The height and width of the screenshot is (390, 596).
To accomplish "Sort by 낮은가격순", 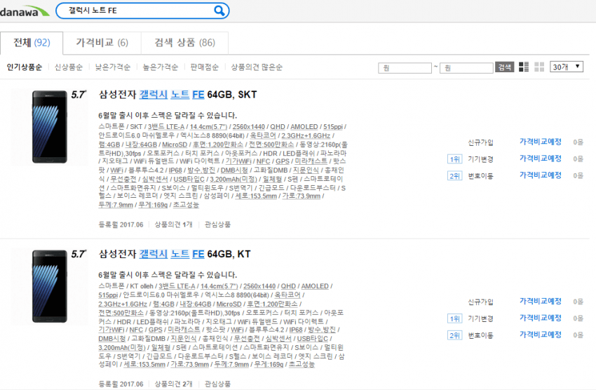I will tap(112, 67).
